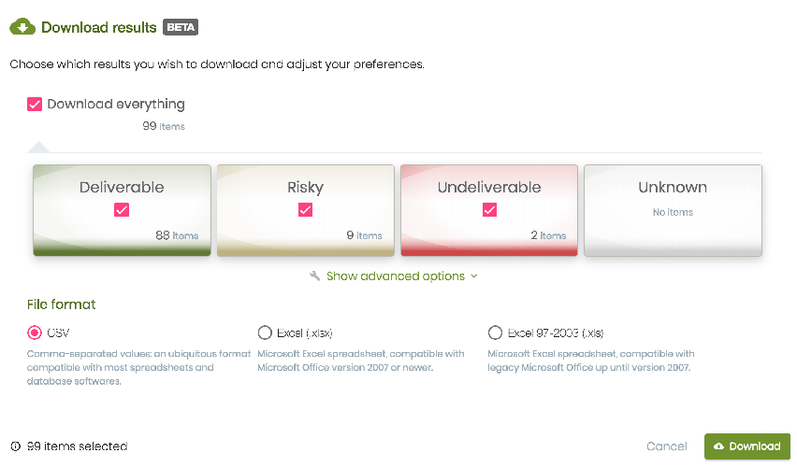
Task: Click the chevron next to advanced options
Action: (474, 276)
